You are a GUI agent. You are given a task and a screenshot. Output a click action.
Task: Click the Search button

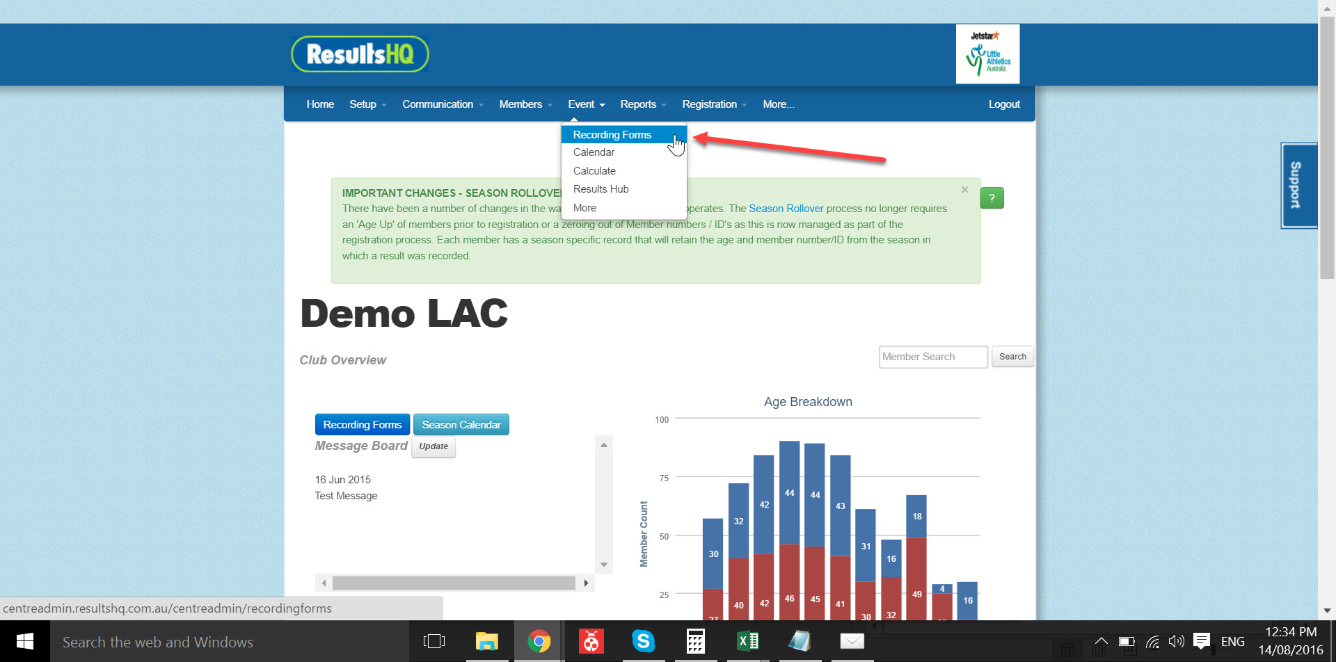[1012, 357]
